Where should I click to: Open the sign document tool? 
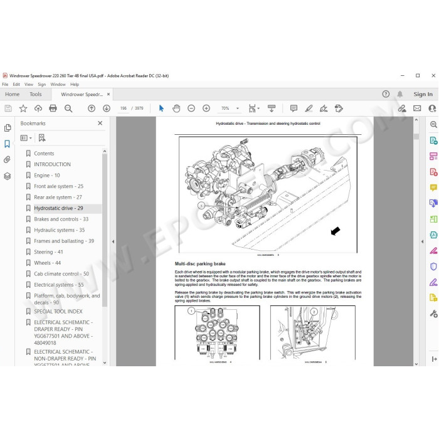coord(324,108)
